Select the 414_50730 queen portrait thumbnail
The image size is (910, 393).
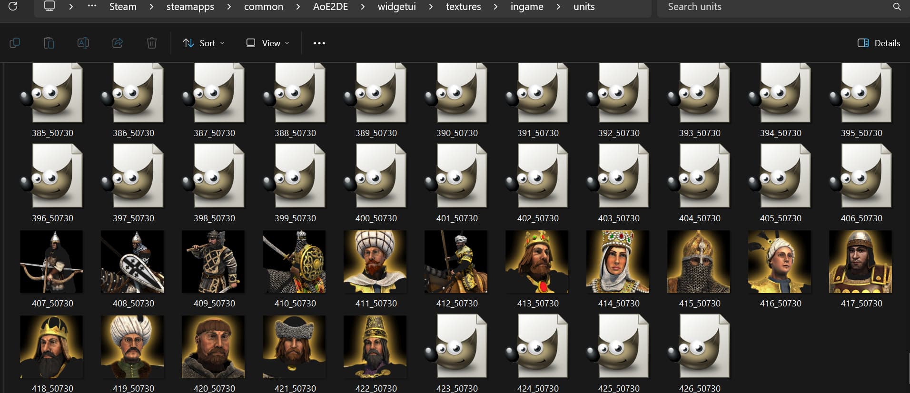(618, 262)
